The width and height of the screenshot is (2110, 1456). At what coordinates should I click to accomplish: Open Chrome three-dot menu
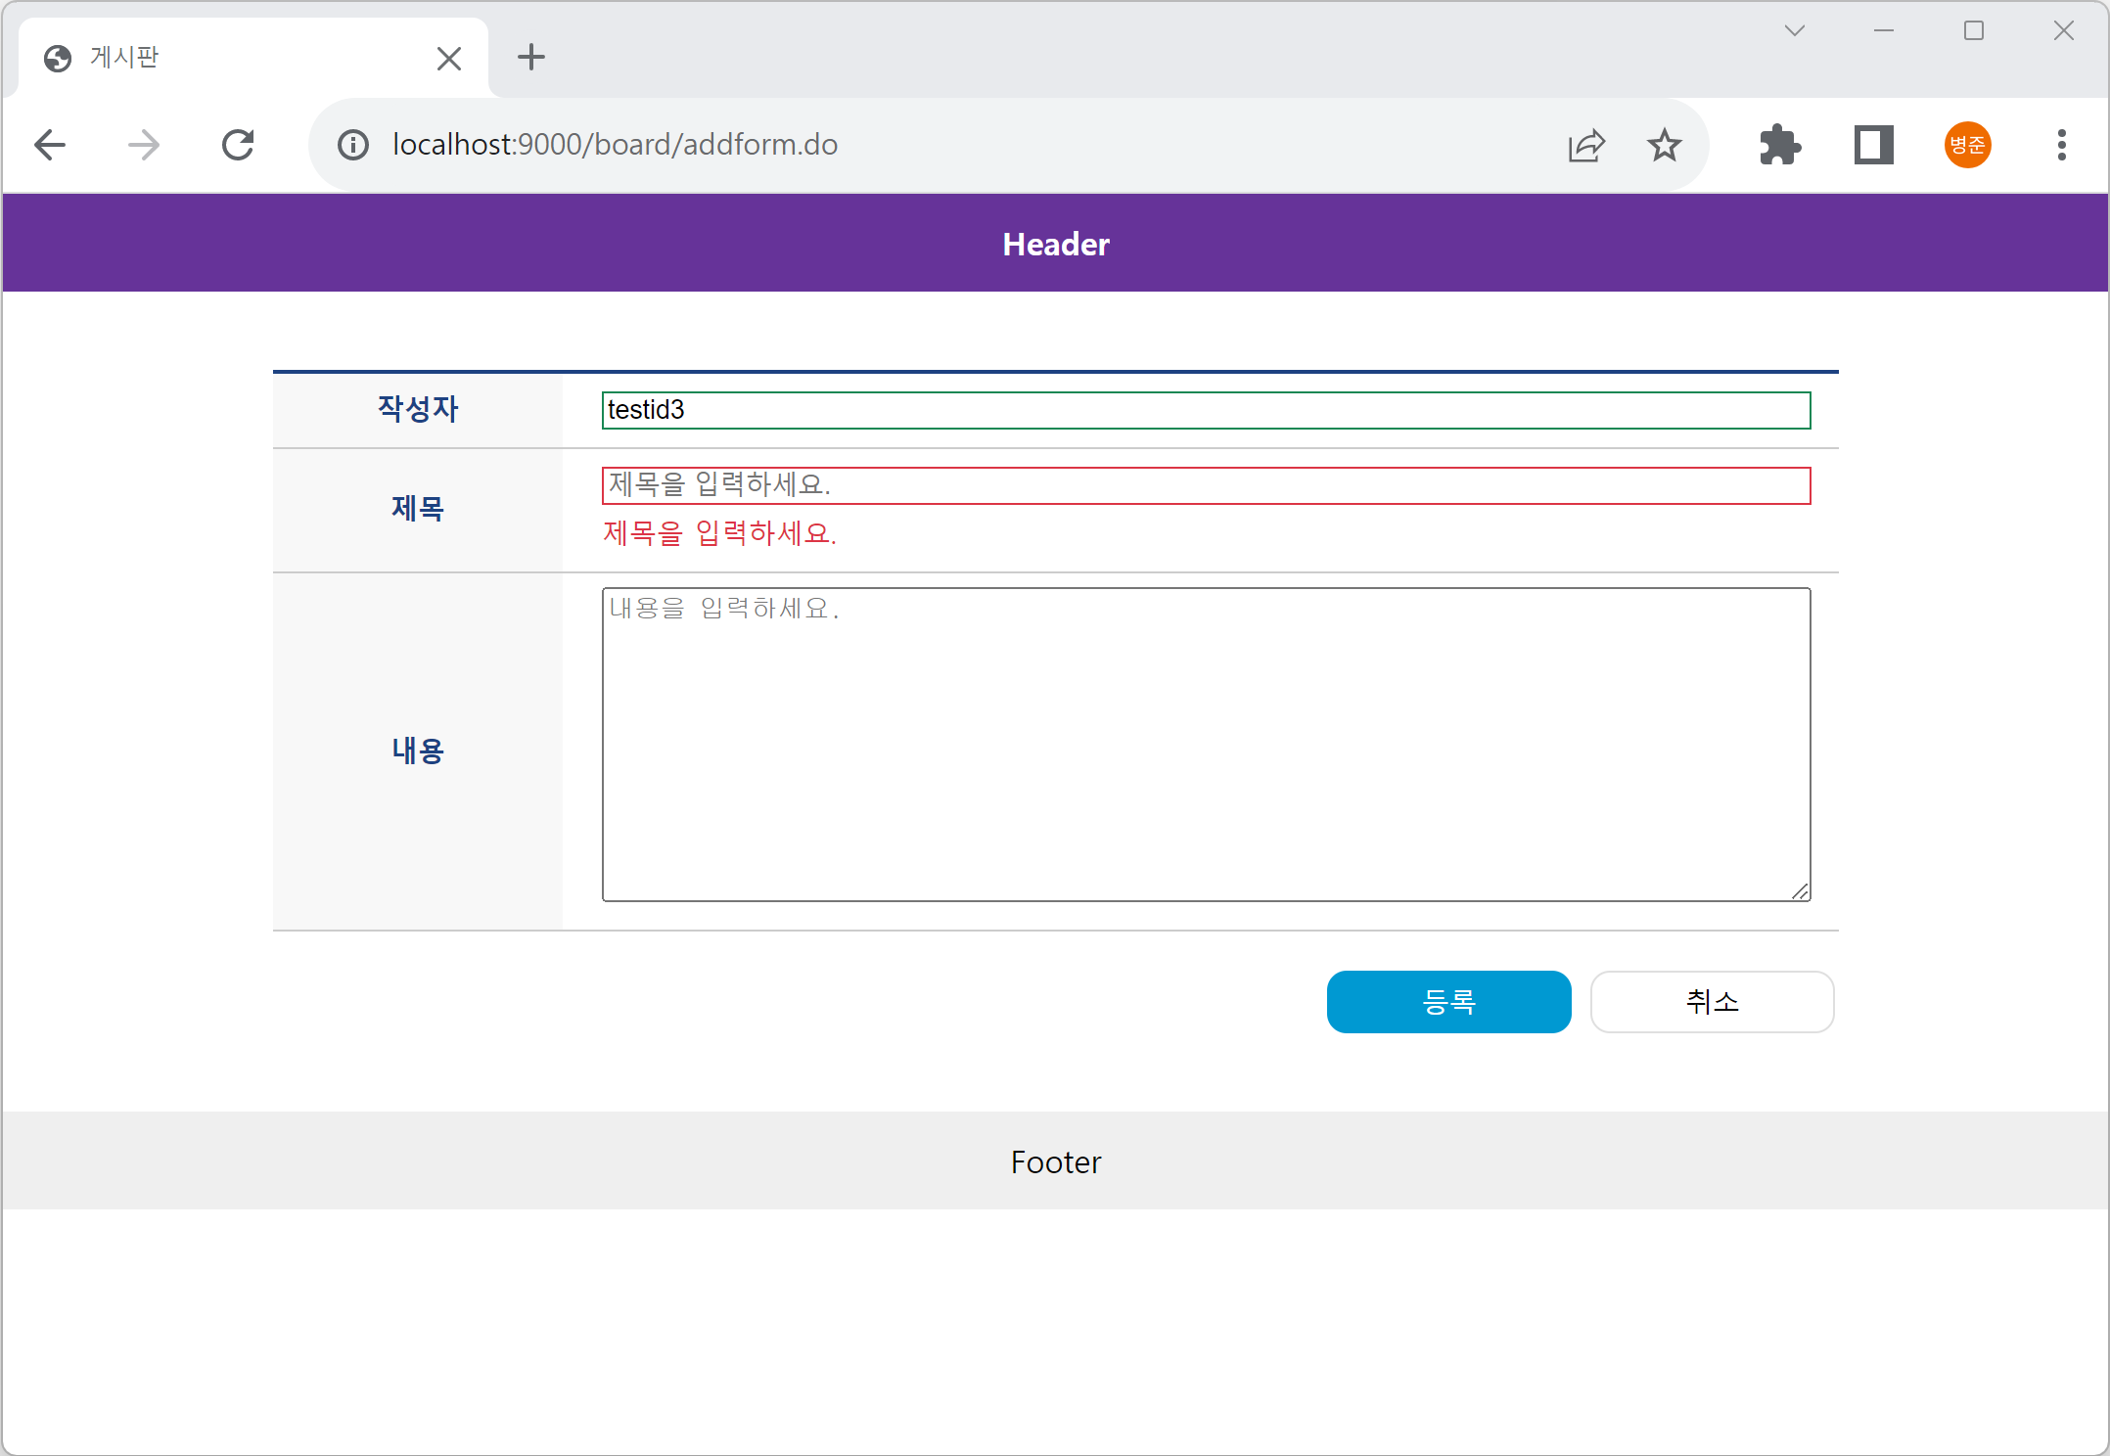point(2061,146)
